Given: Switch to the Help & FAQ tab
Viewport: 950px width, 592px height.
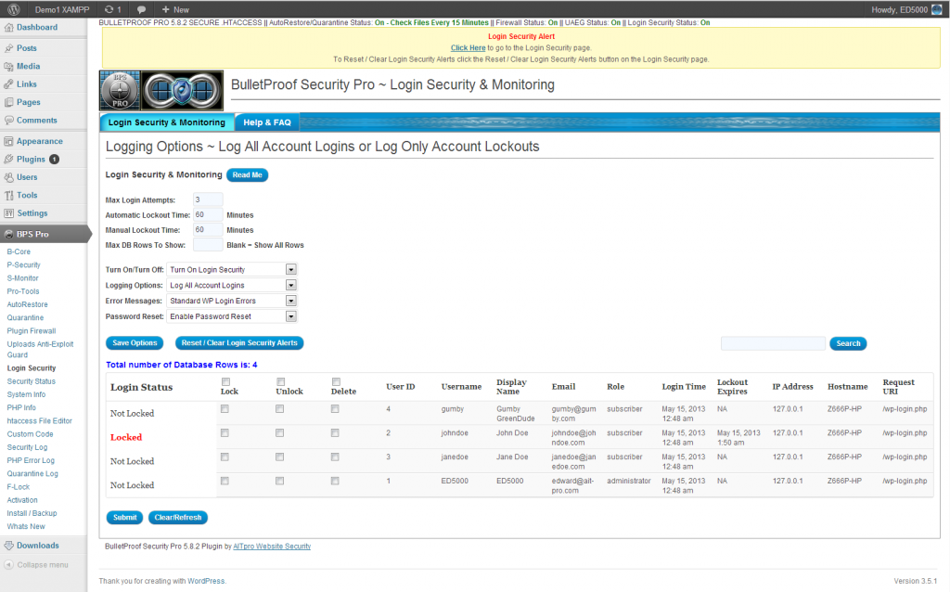Looking at the screenshot, I should pyautogui.click(x=266, y=122).
